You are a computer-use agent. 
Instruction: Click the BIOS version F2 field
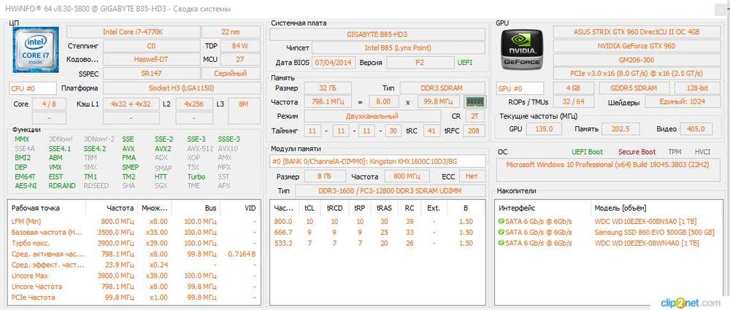coord(420,63)
